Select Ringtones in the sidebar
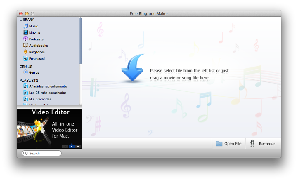 click(37, 52)
